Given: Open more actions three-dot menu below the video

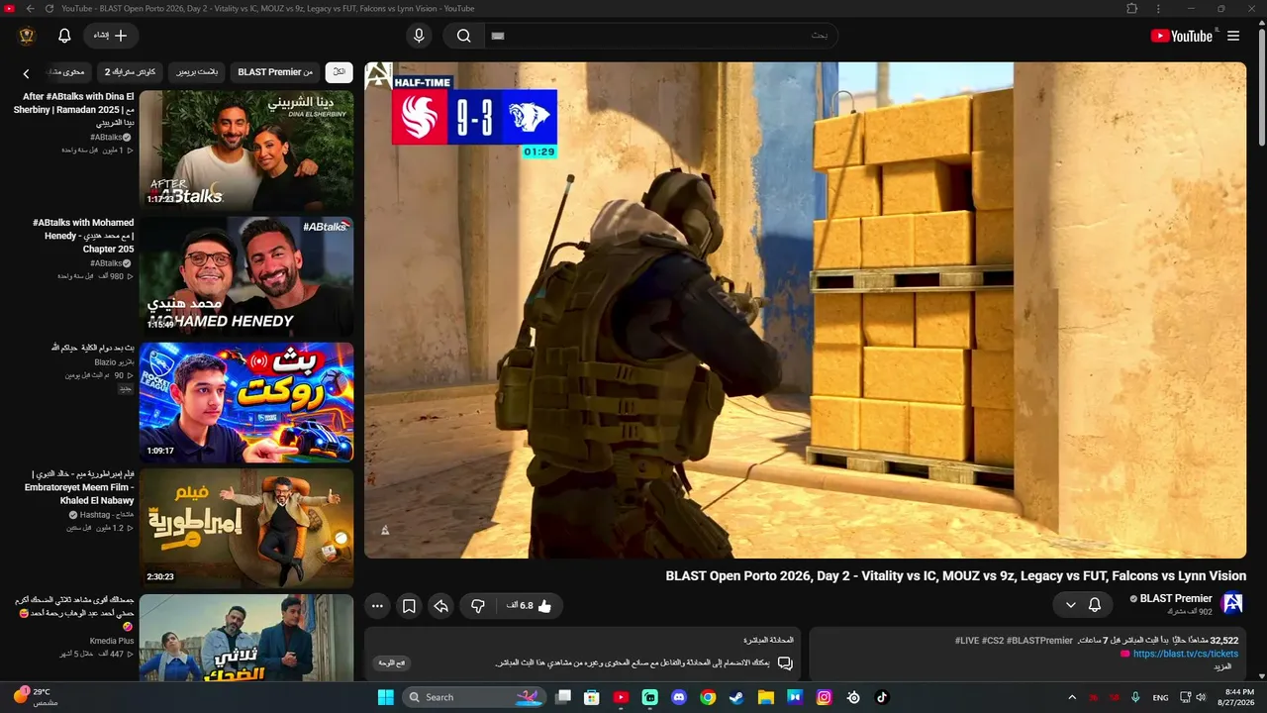Looking at the screenshot, I should pos(376,605).
